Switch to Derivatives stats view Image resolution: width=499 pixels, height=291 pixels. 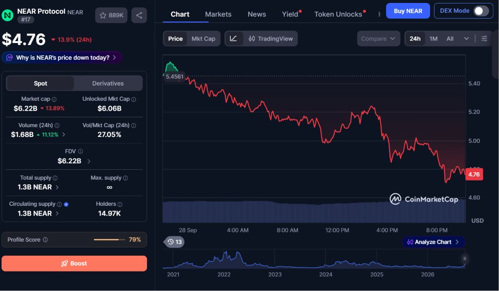108,84
